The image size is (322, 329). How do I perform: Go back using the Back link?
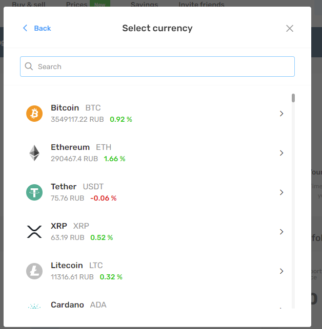(42, 28)
